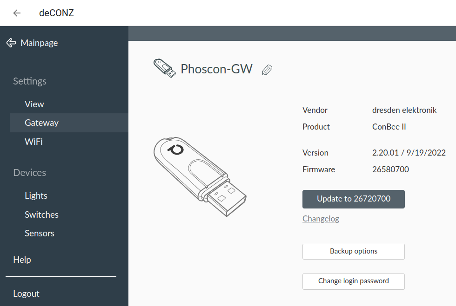Select the Devices section header

[29, 172]
